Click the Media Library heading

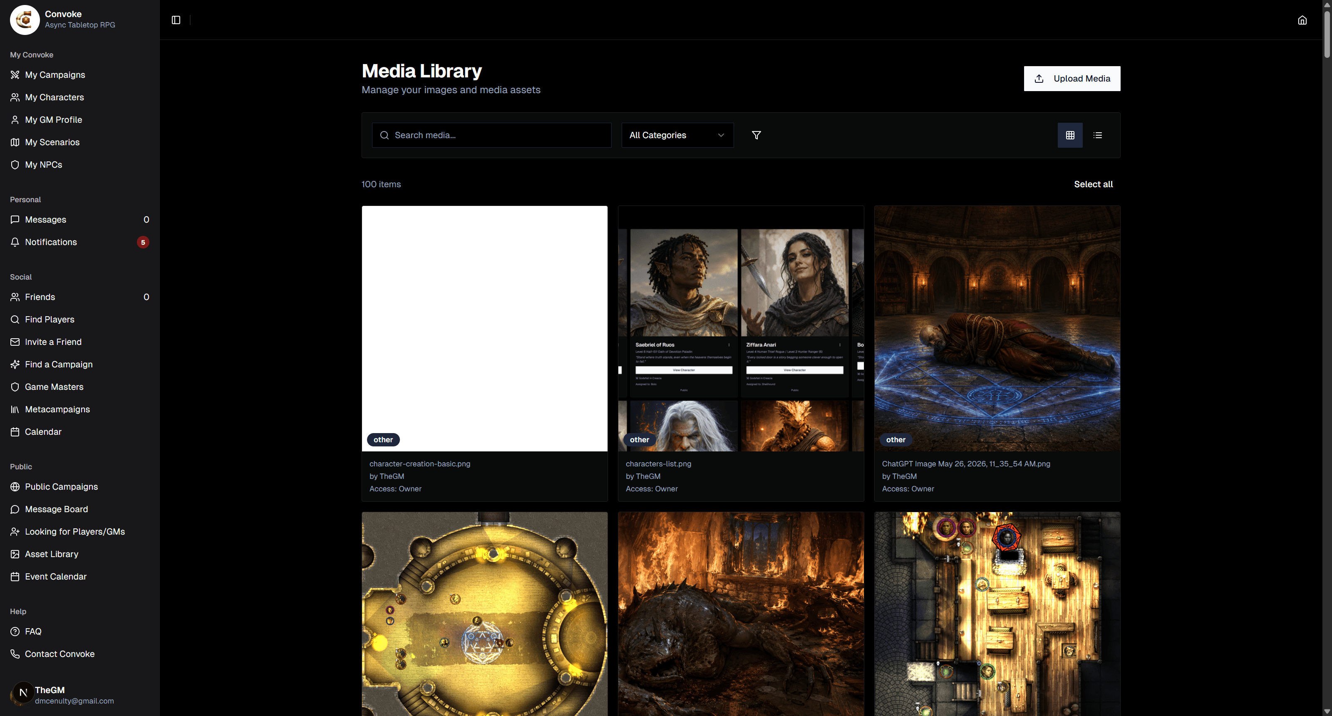click(422, 71)
